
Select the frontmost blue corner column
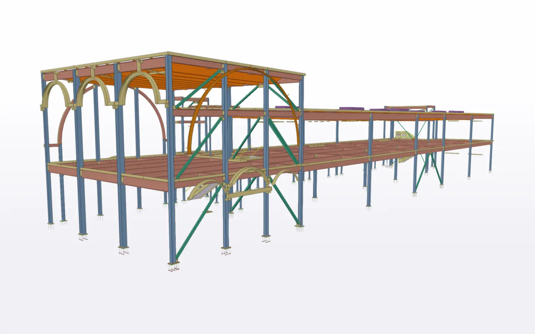pyautogui.click(x=172, y=160)
